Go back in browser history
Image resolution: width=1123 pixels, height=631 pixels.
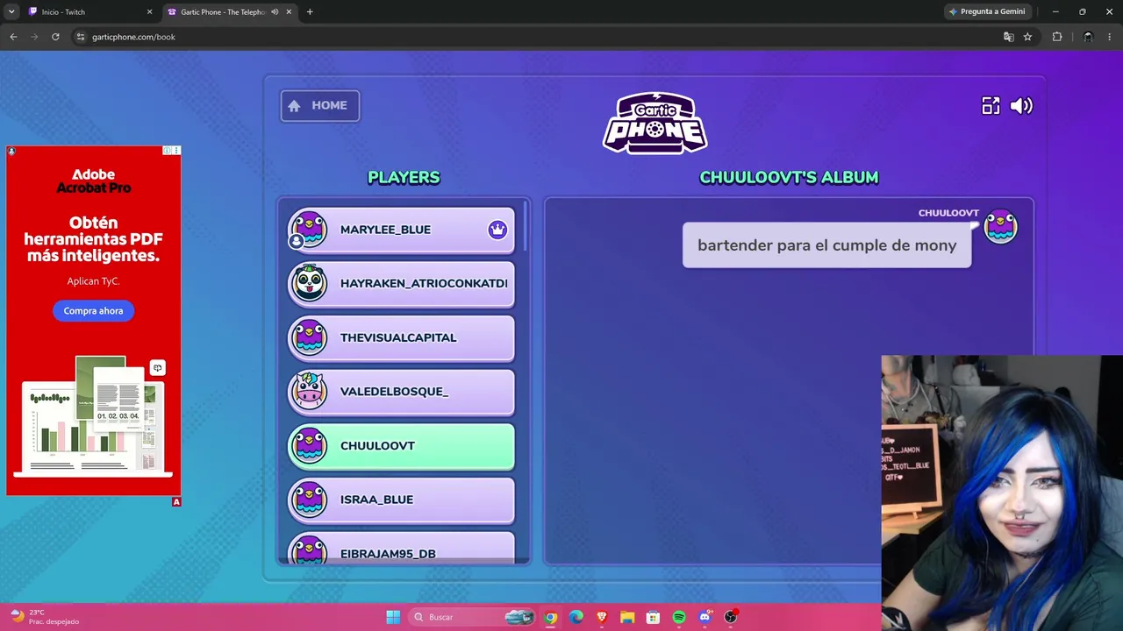tap(13, 37)
